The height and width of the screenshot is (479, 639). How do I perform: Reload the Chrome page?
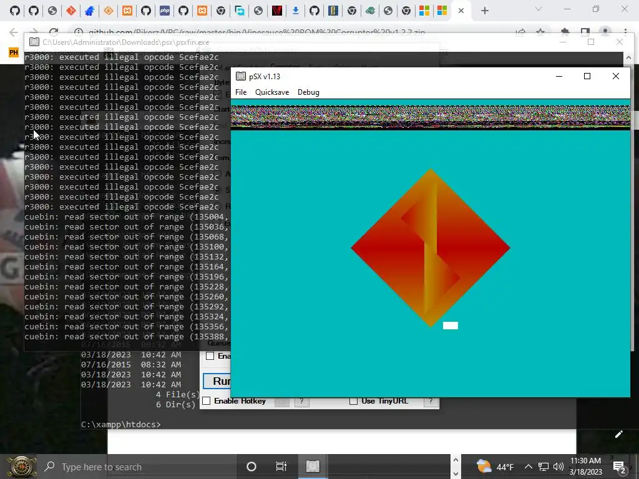tap(54, 32)
